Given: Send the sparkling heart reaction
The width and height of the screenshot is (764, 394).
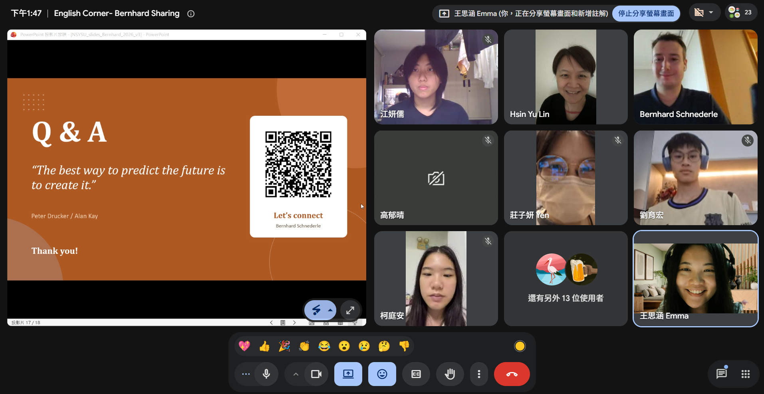Looking at the screenshot, I should point(244,346).
